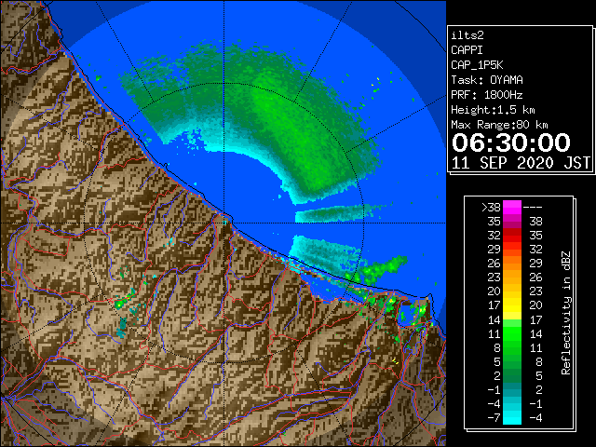Click 'Height:1.5 km' text
This screenshot has width=596, height=447.
tap(493, 110)
